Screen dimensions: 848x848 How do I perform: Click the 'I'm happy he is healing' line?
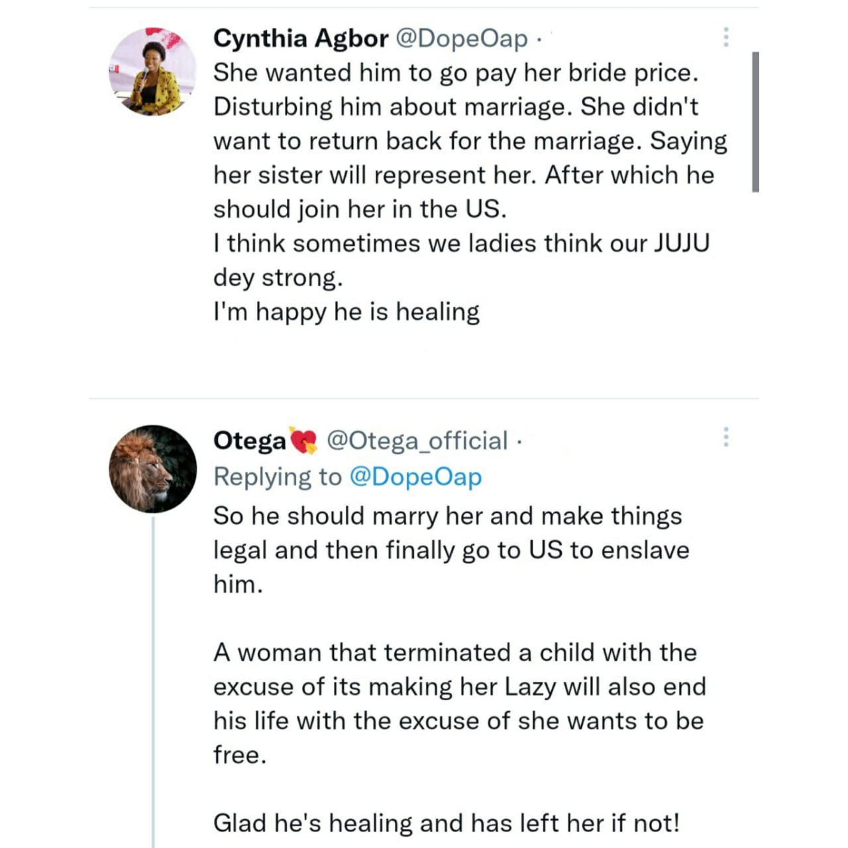pyautogui.click(x=346, y=311)
